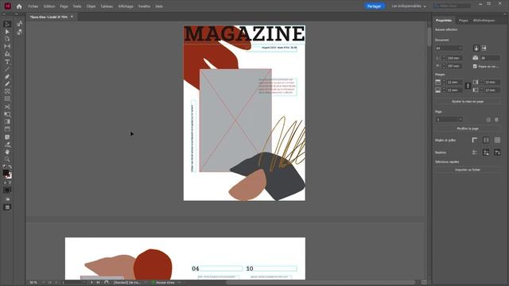
Task: Open the preflight 'Aucune erreur' menu arrow
Action: (x=180, y=283)
